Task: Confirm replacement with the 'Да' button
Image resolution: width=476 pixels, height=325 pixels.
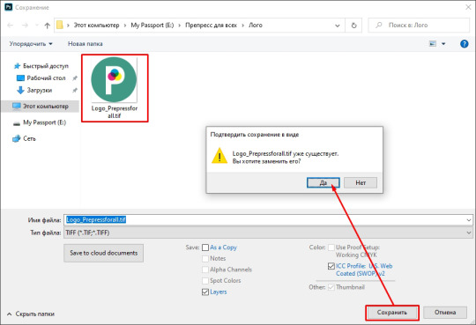Action: [x=323, y=182]
